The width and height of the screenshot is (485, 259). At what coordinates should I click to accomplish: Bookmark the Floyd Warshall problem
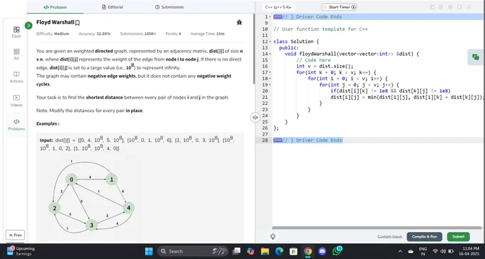[78, 23]
